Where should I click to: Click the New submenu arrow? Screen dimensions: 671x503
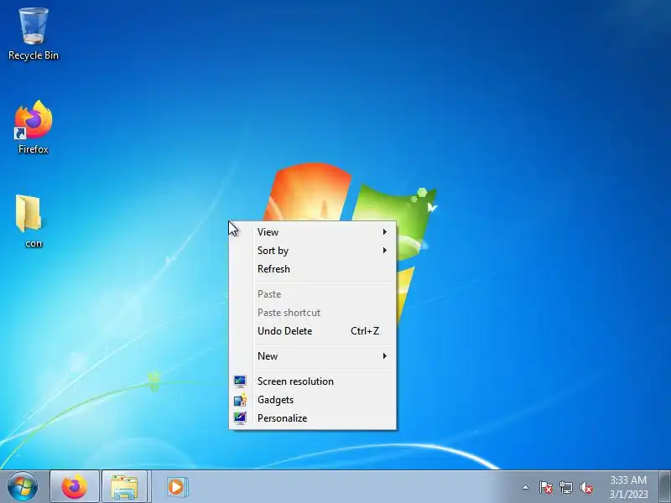tap(385, 355)
